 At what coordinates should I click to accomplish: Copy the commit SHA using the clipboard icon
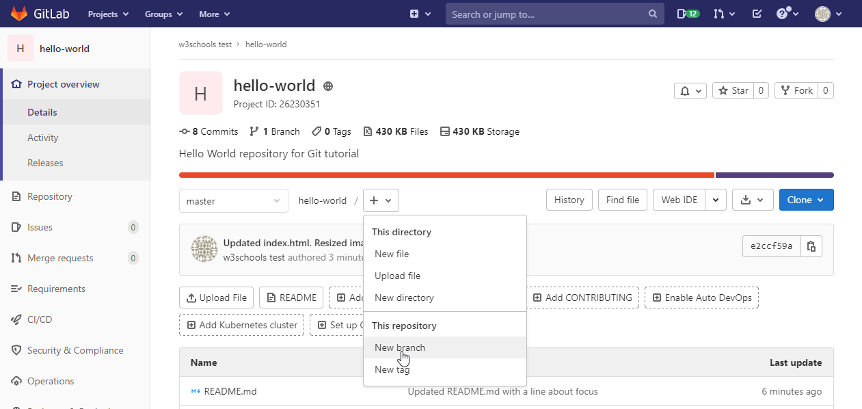(811, 246)
